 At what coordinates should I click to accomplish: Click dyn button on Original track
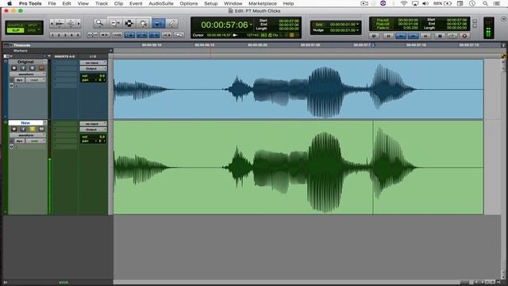19,79
